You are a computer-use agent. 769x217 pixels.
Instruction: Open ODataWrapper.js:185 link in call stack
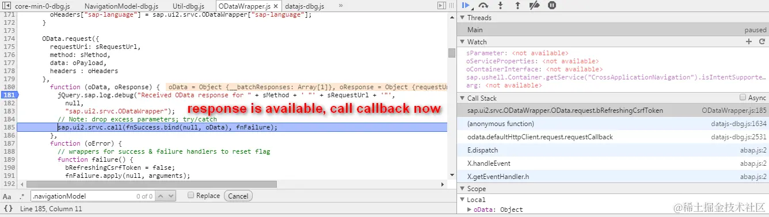tap(734, 110)
